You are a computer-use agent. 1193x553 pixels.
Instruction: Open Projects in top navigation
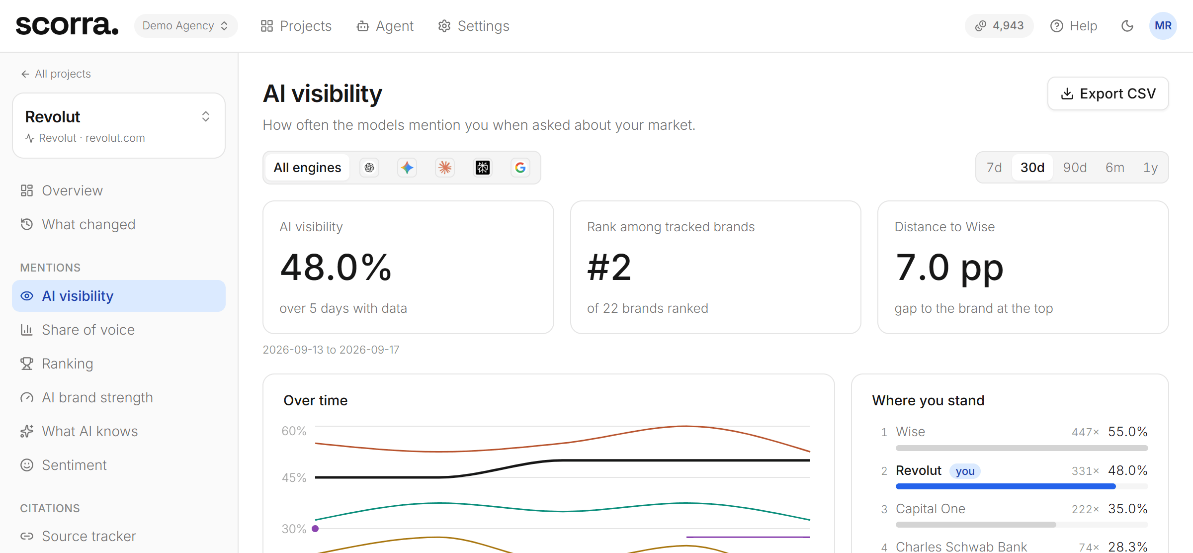(x=296, y=26)
